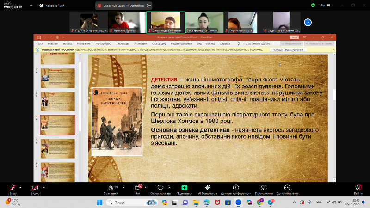The height and width of the screenshot is (208, 370).
Task: Click the Собака Баскервилей book image
Action: pos(117,122)
